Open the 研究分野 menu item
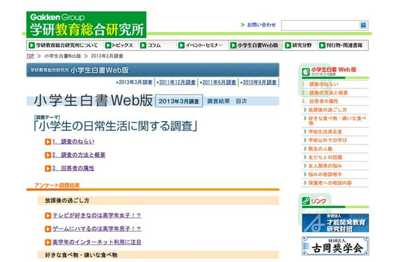394x262 pixels. click(299, 45)
